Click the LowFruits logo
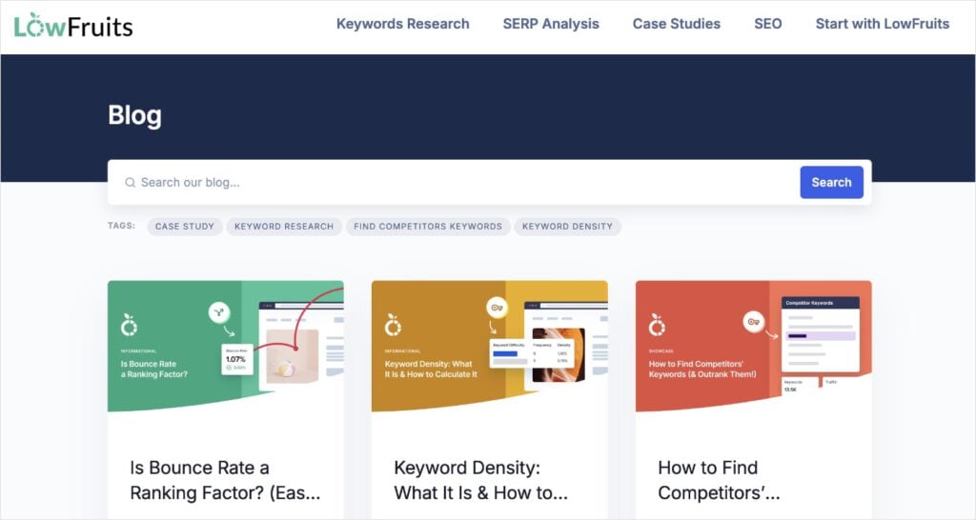Image resolution: width=976 pixels, height=520 pixels. [73, 26]
